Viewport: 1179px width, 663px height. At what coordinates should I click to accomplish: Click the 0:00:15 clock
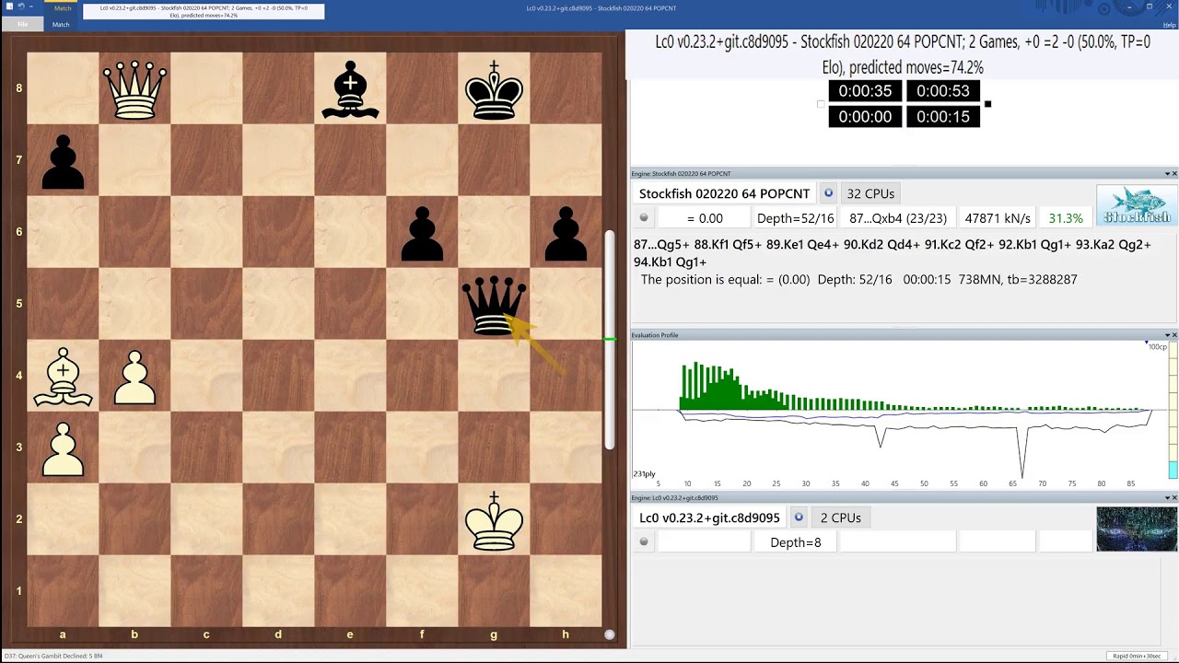click(x=943, y=117)
